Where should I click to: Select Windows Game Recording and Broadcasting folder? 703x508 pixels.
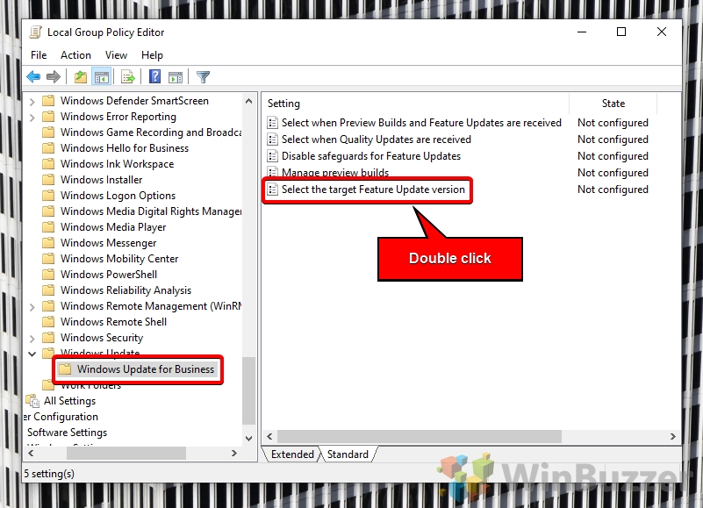pos(151,132)
